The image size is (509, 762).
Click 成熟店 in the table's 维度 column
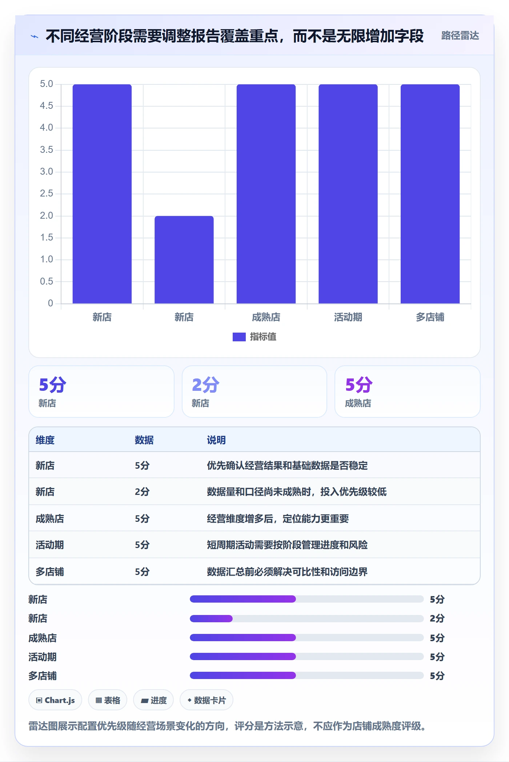pyautogui.click(x=50, y=519)
